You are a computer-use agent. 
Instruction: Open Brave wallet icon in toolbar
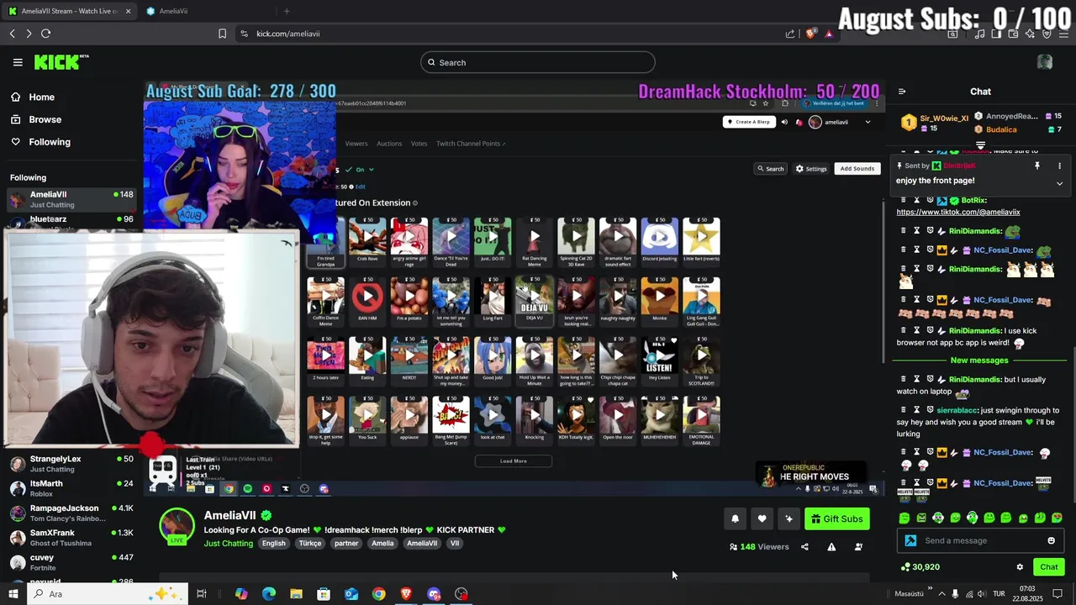pyautogui.click(x=1014, y=34)
